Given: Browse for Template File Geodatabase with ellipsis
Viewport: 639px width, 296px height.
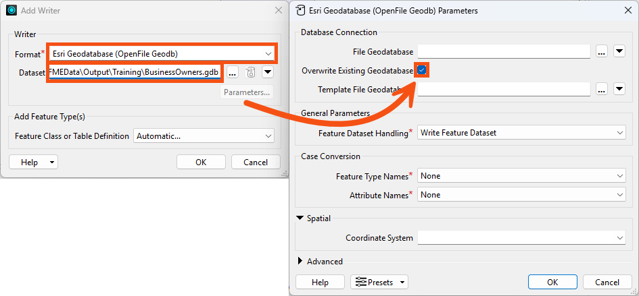Looking at the screenshot, I should pyautogui.click(x=602, y=89).
